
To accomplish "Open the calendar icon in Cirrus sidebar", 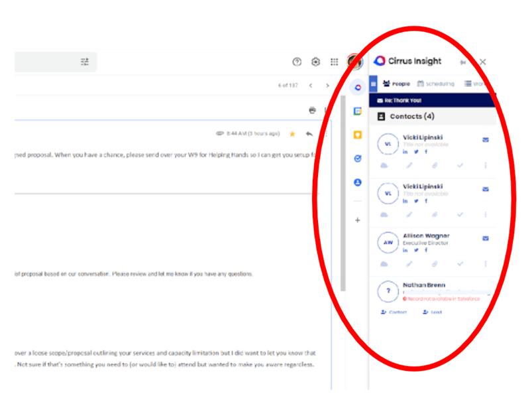I will click(x=358, y=110).
